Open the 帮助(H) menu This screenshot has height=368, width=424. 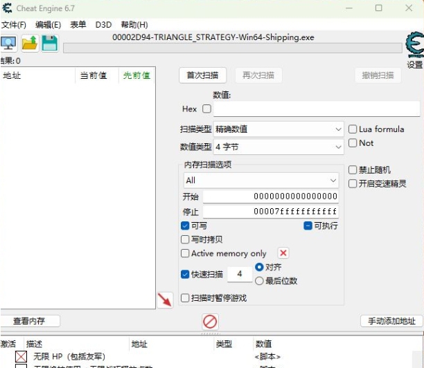click(134, 25)
